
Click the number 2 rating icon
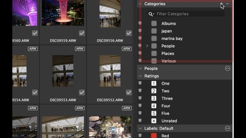pos(154,91)
